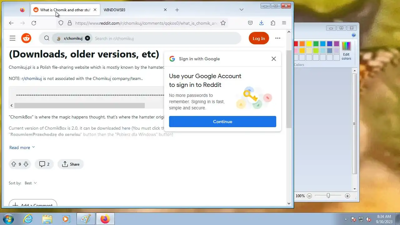This screenshot has height=225, width=400.
Task: Close the WINDOWS93 tab
Action: point(165,10)
